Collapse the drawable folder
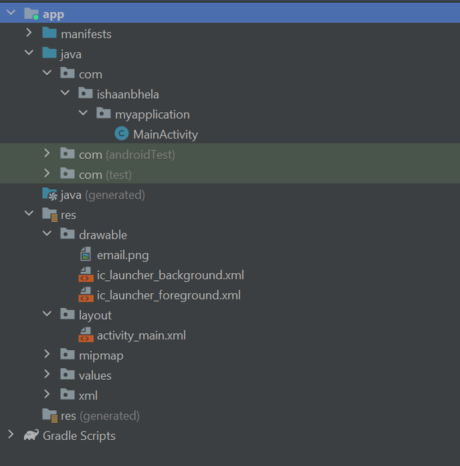Screen dimensions: 460x466 47,234
